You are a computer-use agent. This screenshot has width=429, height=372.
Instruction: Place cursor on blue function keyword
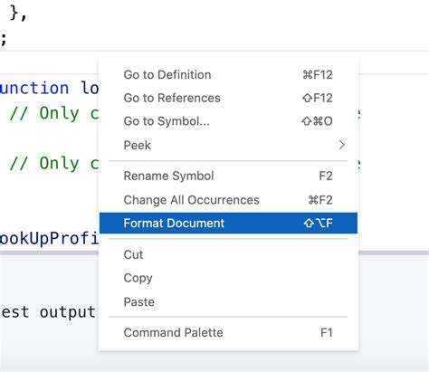pyautogui.click(x=34, y=88)
